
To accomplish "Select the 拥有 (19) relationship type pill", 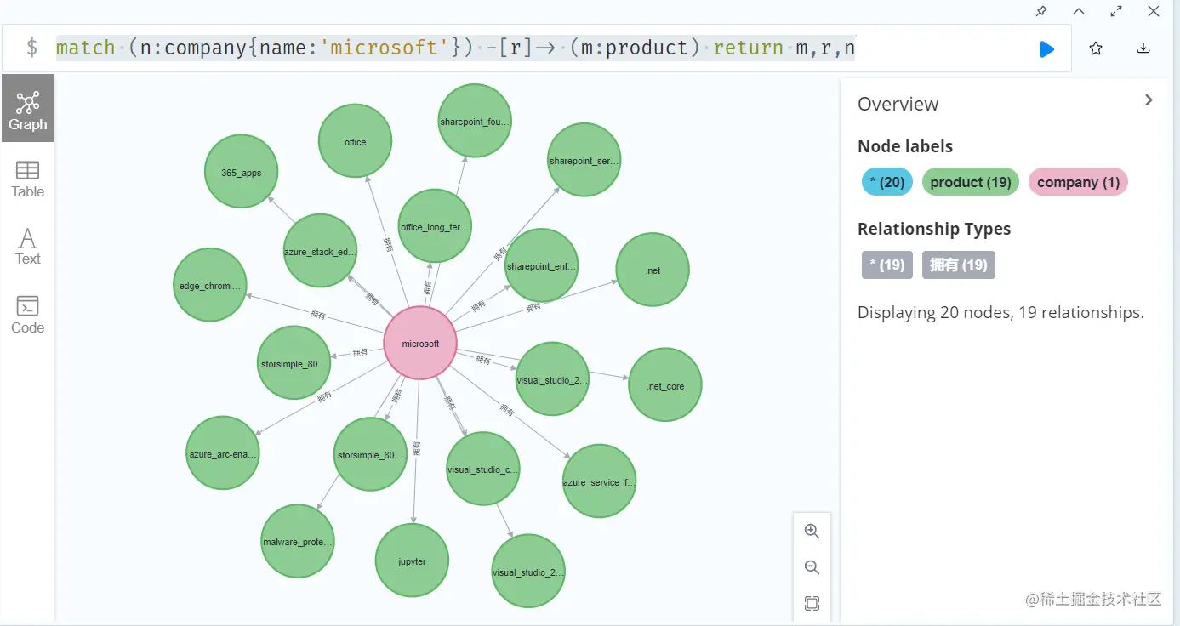I will (958, 265).
